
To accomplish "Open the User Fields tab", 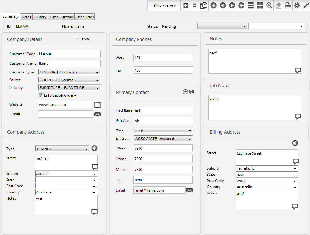I will tap(85, 17).
